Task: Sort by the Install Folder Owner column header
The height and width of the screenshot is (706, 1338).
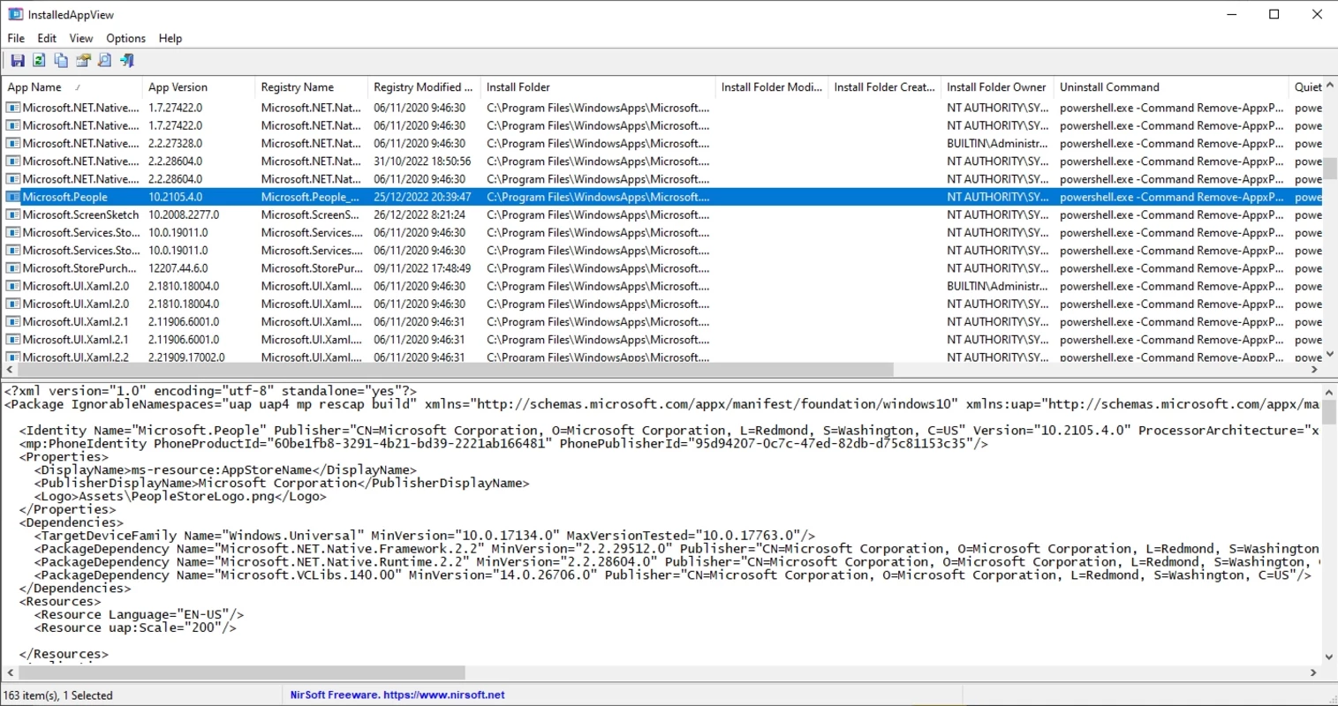Action: [x=996, y=87]
